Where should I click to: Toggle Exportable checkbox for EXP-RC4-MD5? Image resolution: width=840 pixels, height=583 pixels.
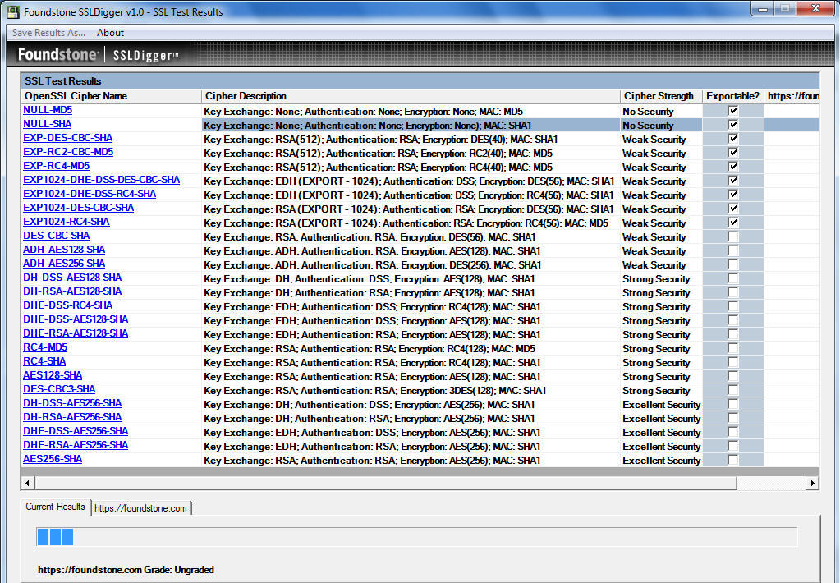(732, 167)
